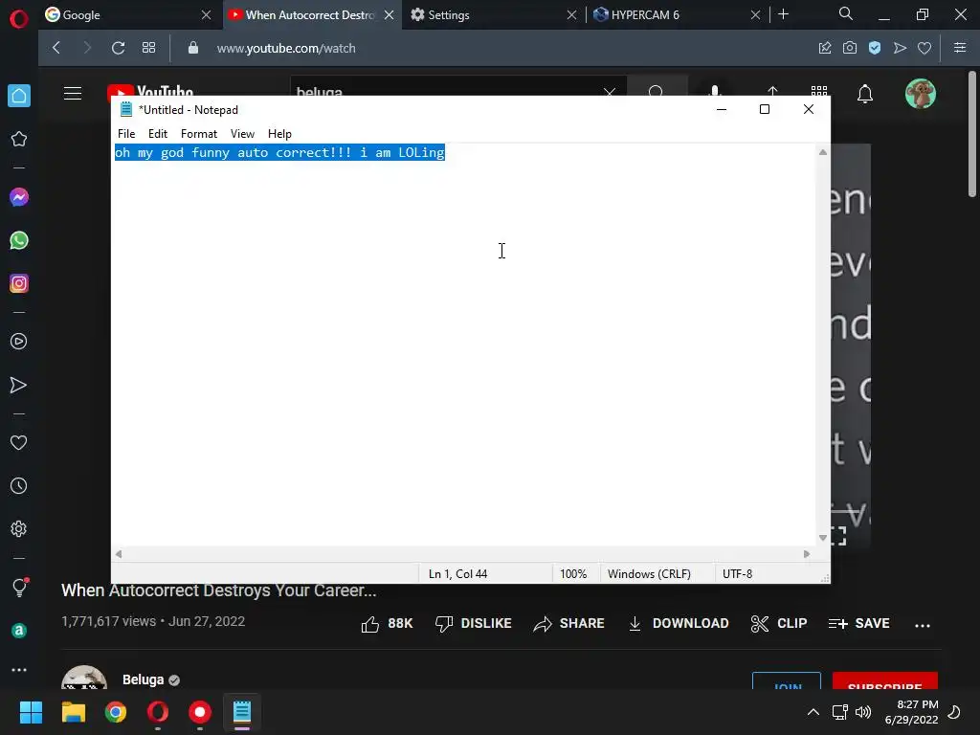Open YouTube account avatar
Image resolution: width=980 pixels, height=735 pixels.
coord(921,94)
